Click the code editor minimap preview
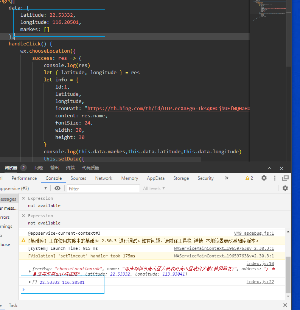Viewport: 300px width, 310px height. 270,11
